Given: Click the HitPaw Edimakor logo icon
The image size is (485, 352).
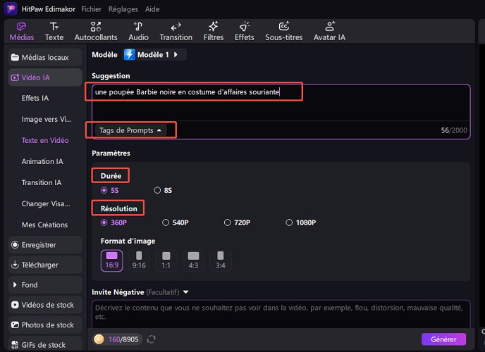Looking at the screenshot, I should click(x=11, y=8).
